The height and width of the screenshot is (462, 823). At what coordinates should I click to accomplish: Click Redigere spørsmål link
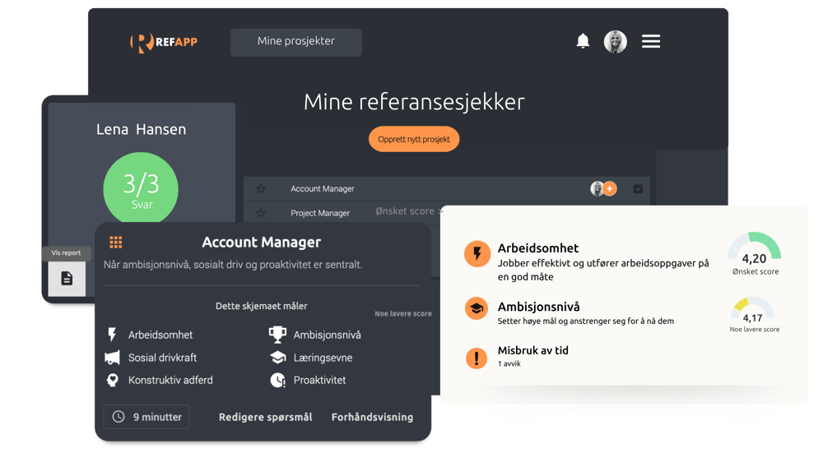265,417
